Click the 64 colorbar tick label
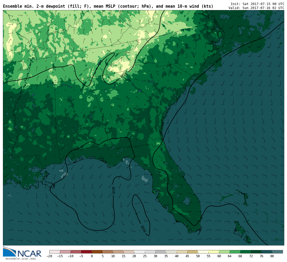The image size is (287, 262). pyautogui.click(x=230, y=256)
